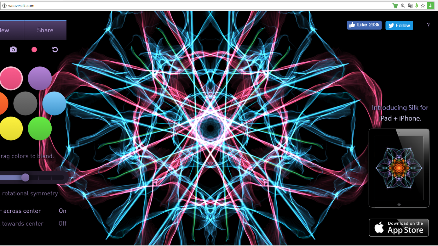Click the Google Translate icon
The width and height of the screenshot is (438, 246).
click(410, 6)
